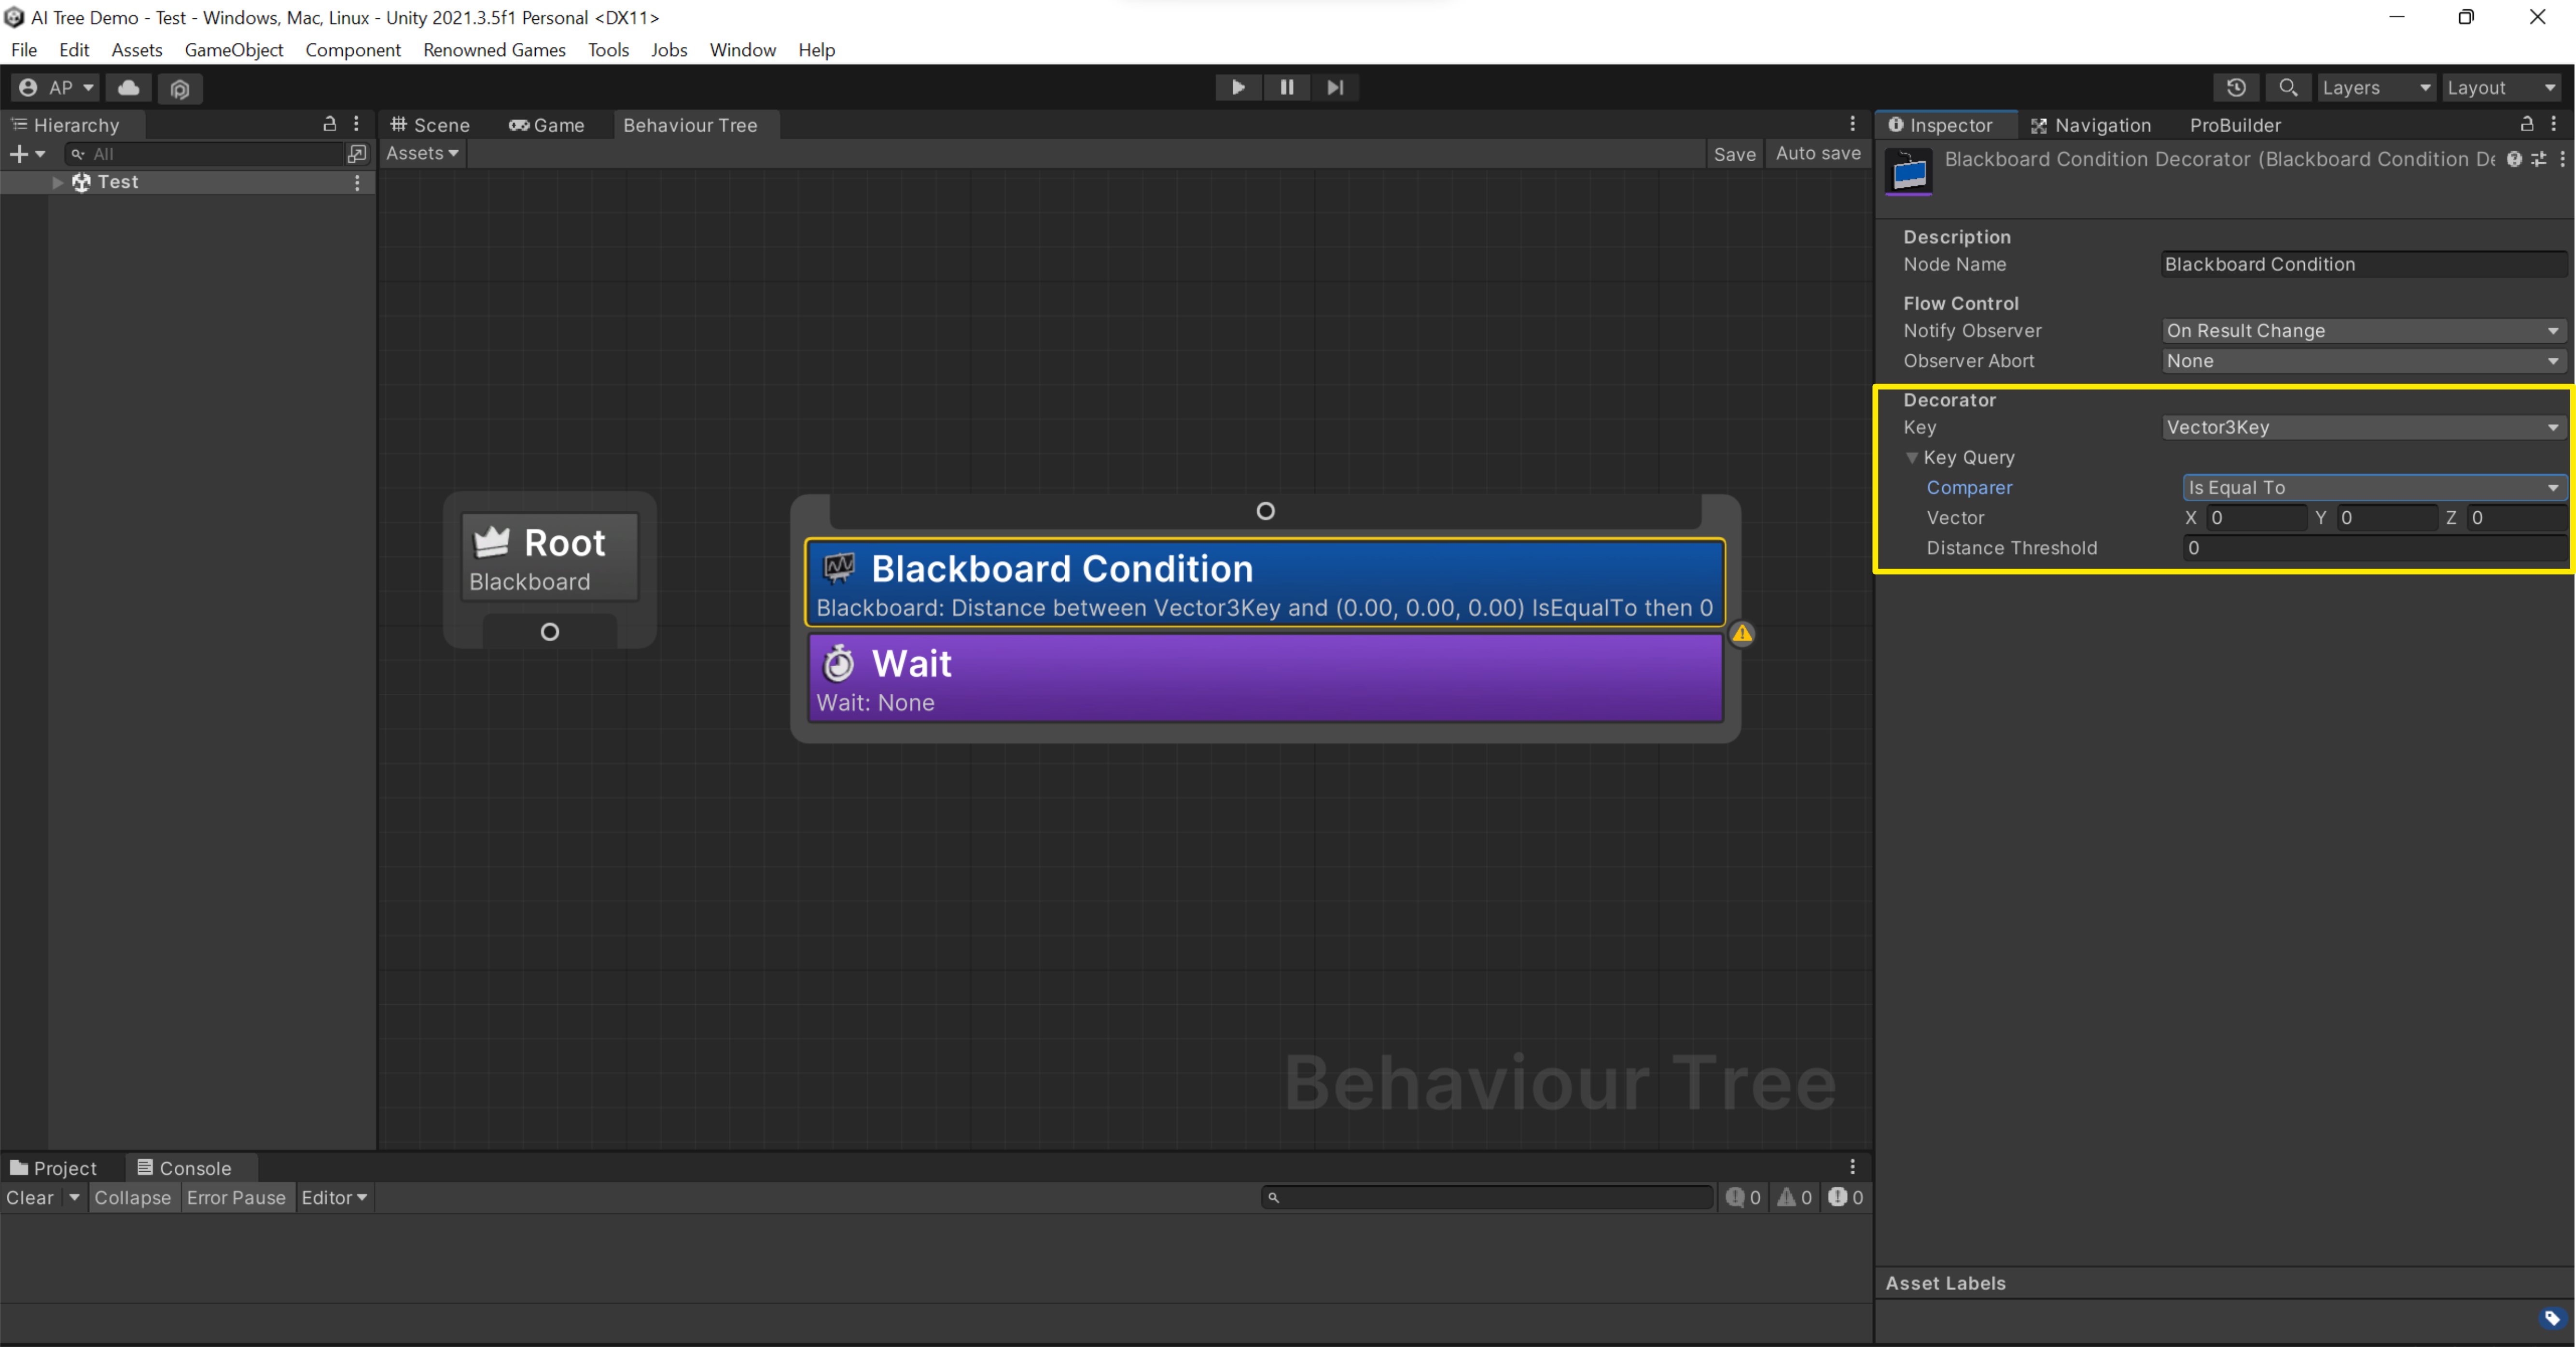The height and width of the screenshot is (1347, 2576).
Task: Switch to the Navigation tab
Action: pyautogui.click(x=2090, y=125)
